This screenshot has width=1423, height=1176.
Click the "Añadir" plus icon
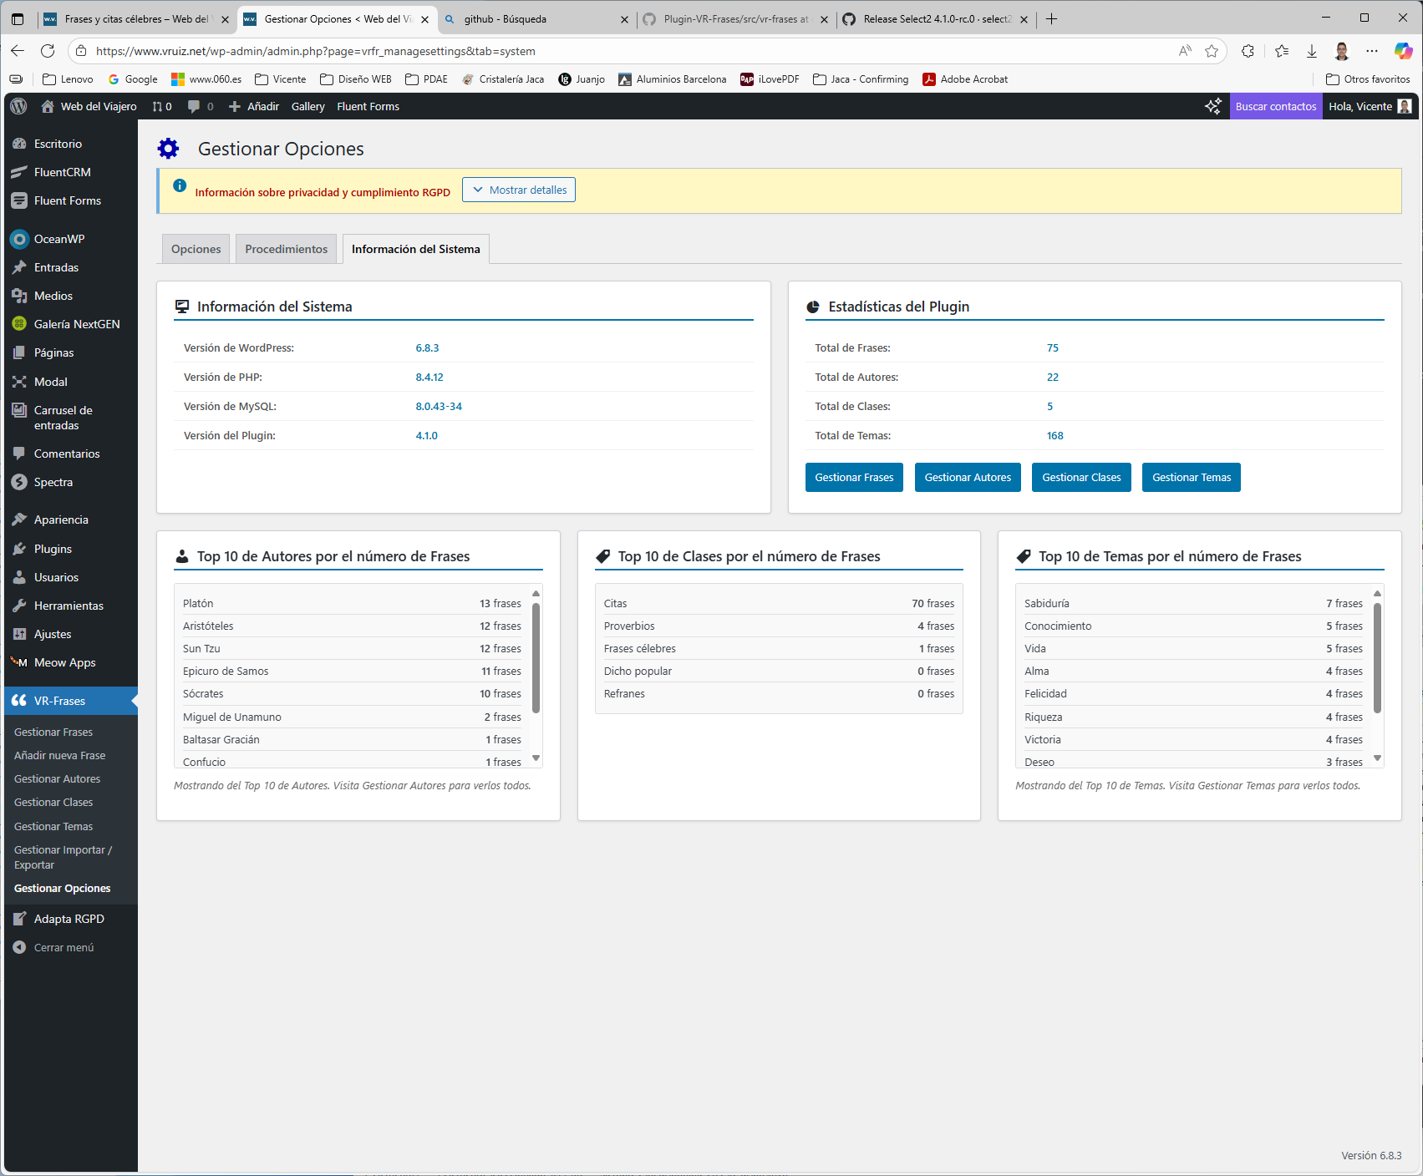point(236,106)
